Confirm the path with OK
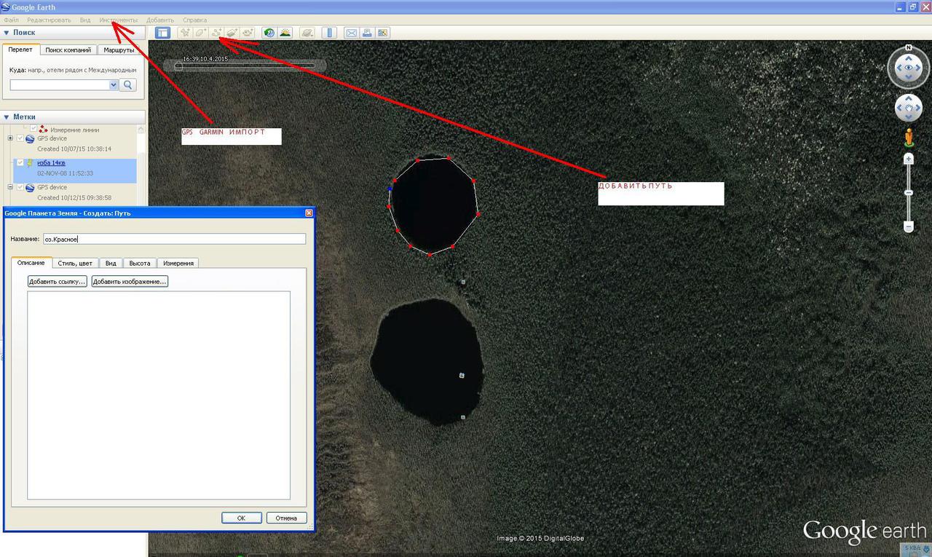The height and width of the screenshot is (557, 932). tap(241, 518)
